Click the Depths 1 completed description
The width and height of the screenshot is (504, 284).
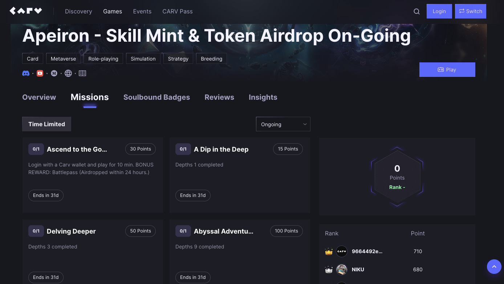199,165
